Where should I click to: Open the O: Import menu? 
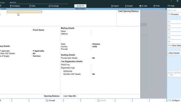(115, 6)
